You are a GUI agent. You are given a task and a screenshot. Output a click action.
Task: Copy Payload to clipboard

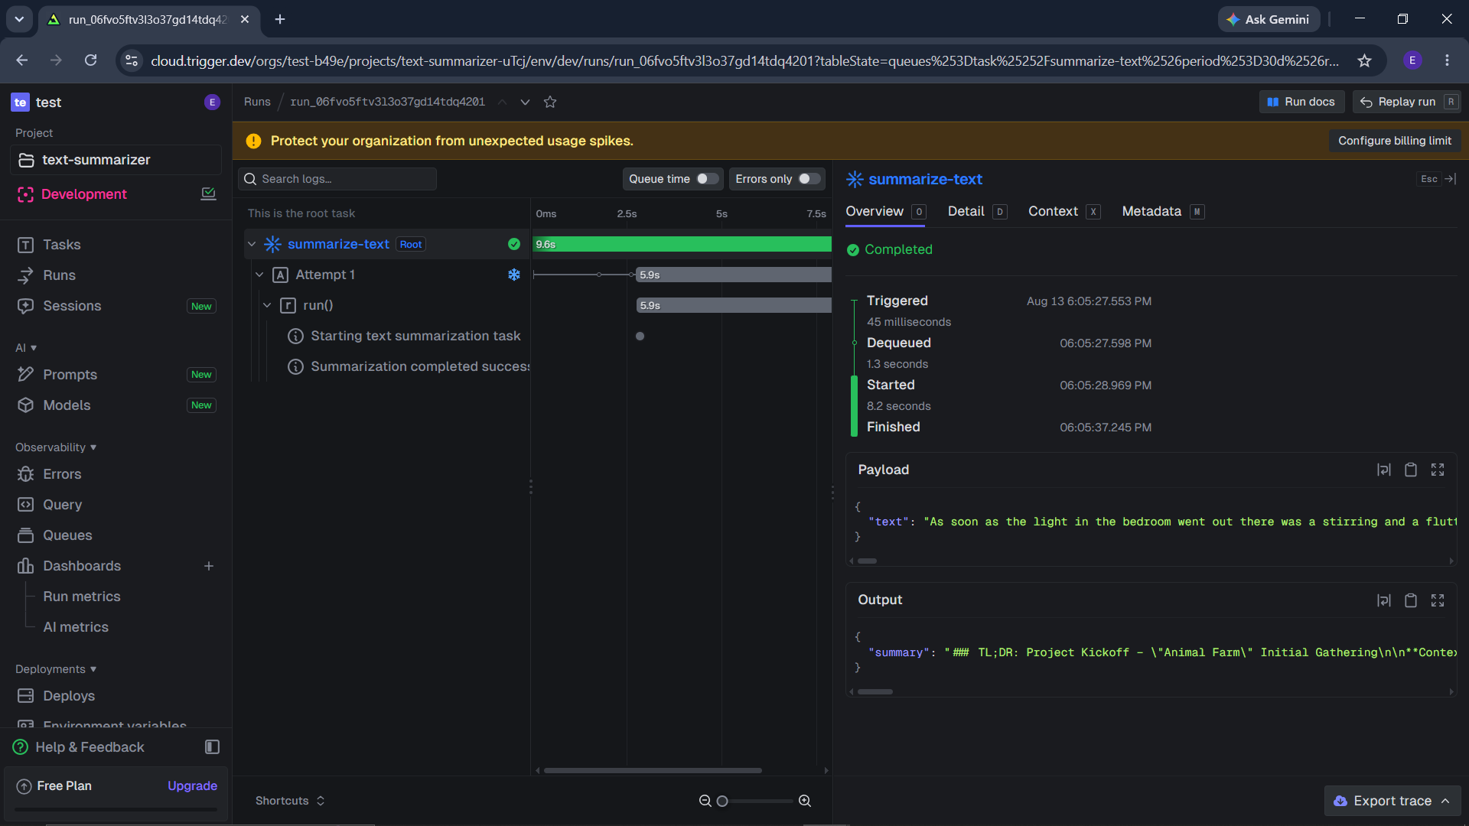coord(1411,470)
